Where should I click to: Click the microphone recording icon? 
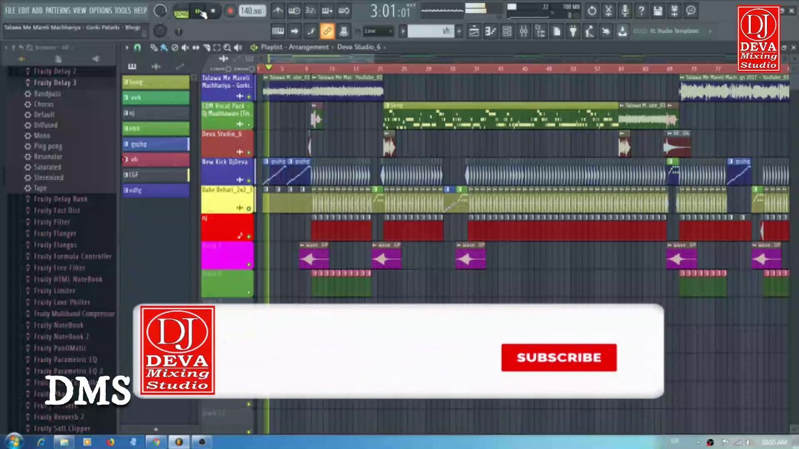[x=624, y=11]
